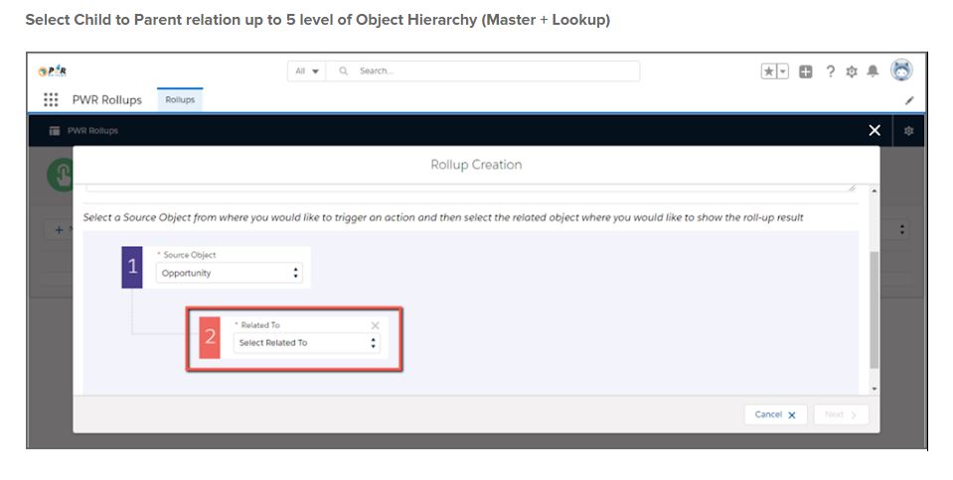
Task: Click the Cancel button
Action: [x=775, y=415]
